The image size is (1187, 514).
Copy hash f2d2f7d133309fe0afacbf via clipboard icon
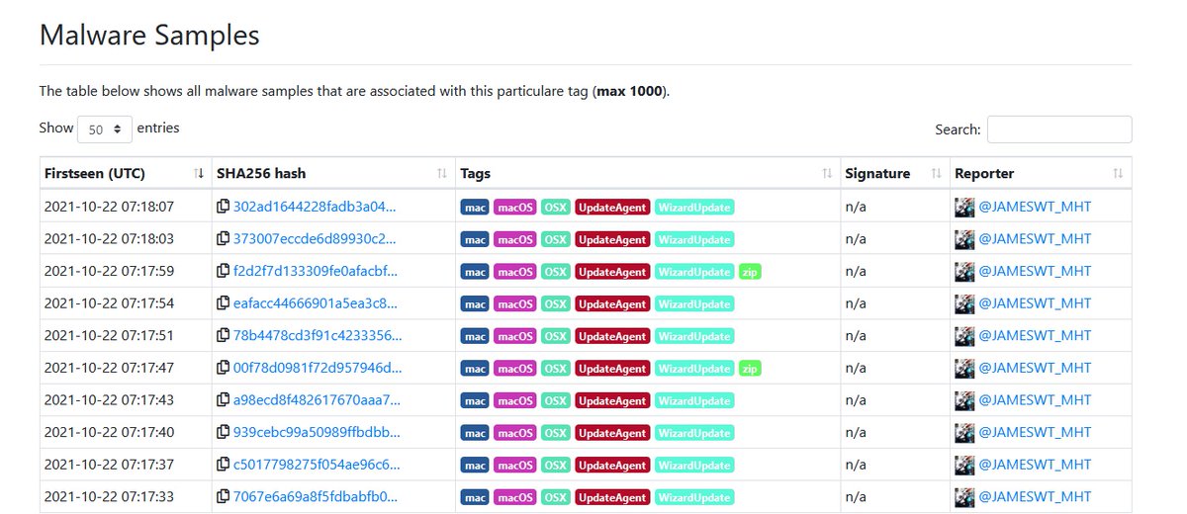(x=223, y=271)
